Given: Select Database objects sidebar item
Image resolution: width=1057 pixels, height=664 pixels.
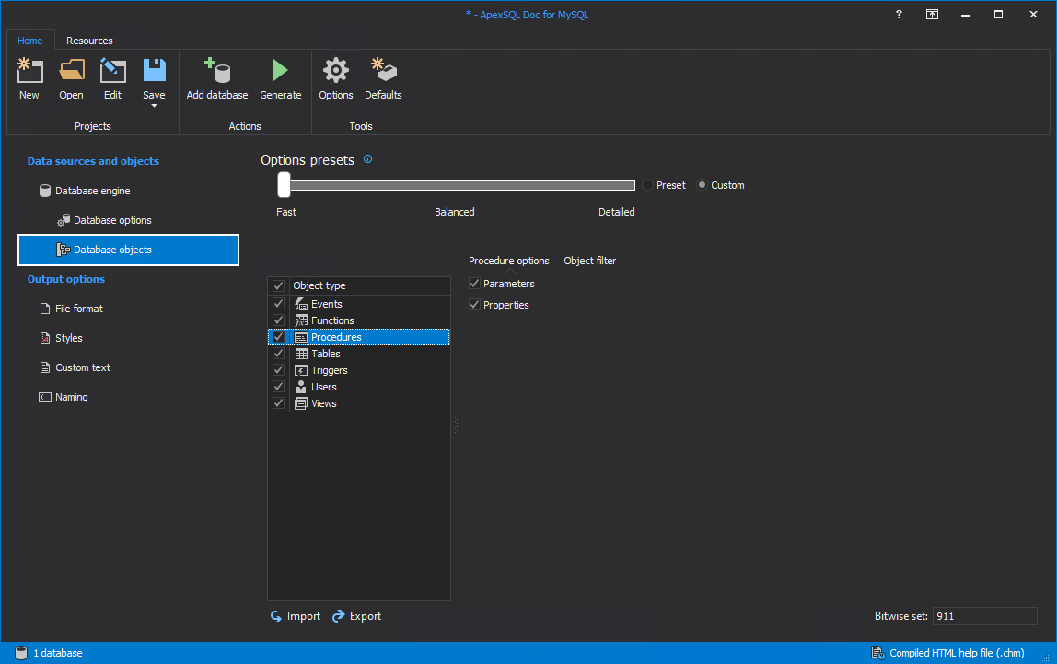Looking at the screenshot, I should (x=128, y=250).
